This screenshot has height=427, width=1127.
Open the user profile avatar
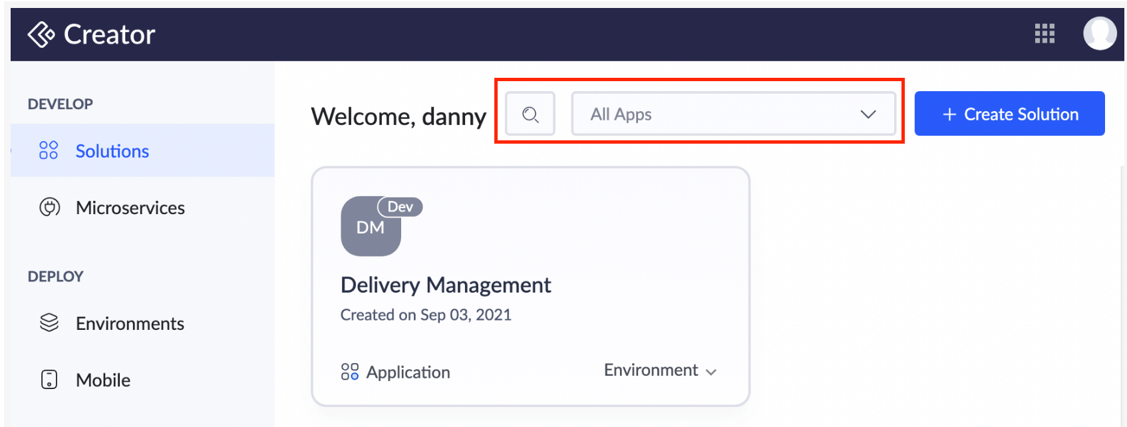point(1100,33)
